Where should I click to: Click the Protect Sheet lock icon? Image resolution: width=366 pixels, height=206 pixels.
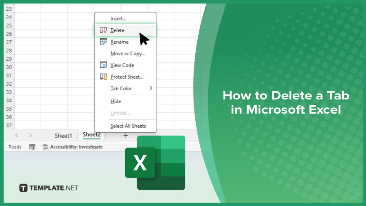(103, 77)
